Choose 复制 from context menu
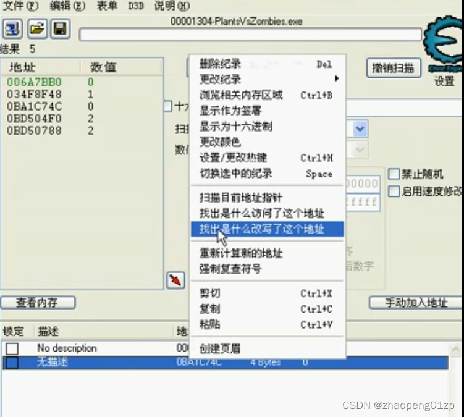Viewport: 464px width, 417px height. (x=268, y=309)
